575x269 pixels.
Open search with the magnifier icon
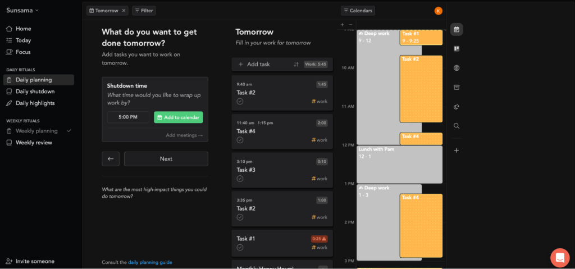[x=457, y=126]
